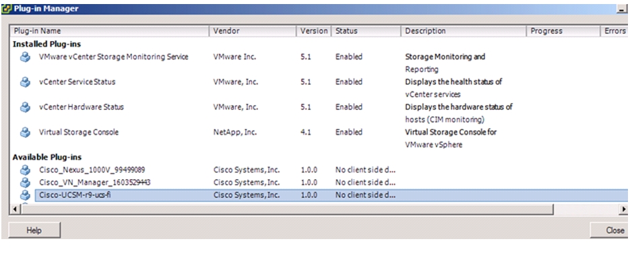Sort list by Vendor column header
The image size is (630, 262).
tap(253, 31)
